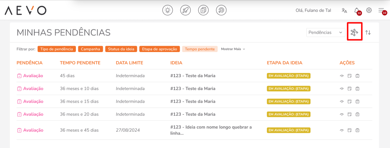The width and height of the screenshot is (390, 148).
Task: Click the AÇÕES column header
Action: point(347,63)
